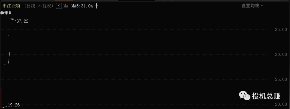
Task: Click the orange-outlined tab at the top
Action: 64,1
